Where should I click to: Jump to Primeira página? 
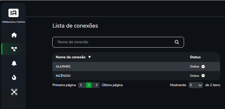pos(64,85)
